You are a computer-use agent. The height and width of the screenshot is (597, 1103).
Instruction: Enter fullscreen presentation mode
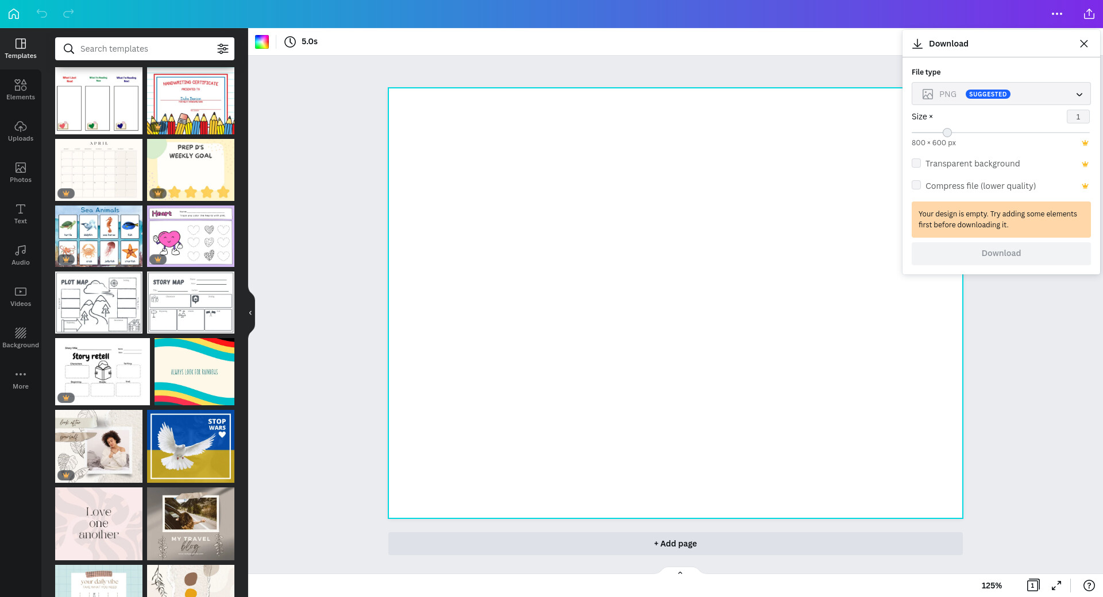[1056, 586]
